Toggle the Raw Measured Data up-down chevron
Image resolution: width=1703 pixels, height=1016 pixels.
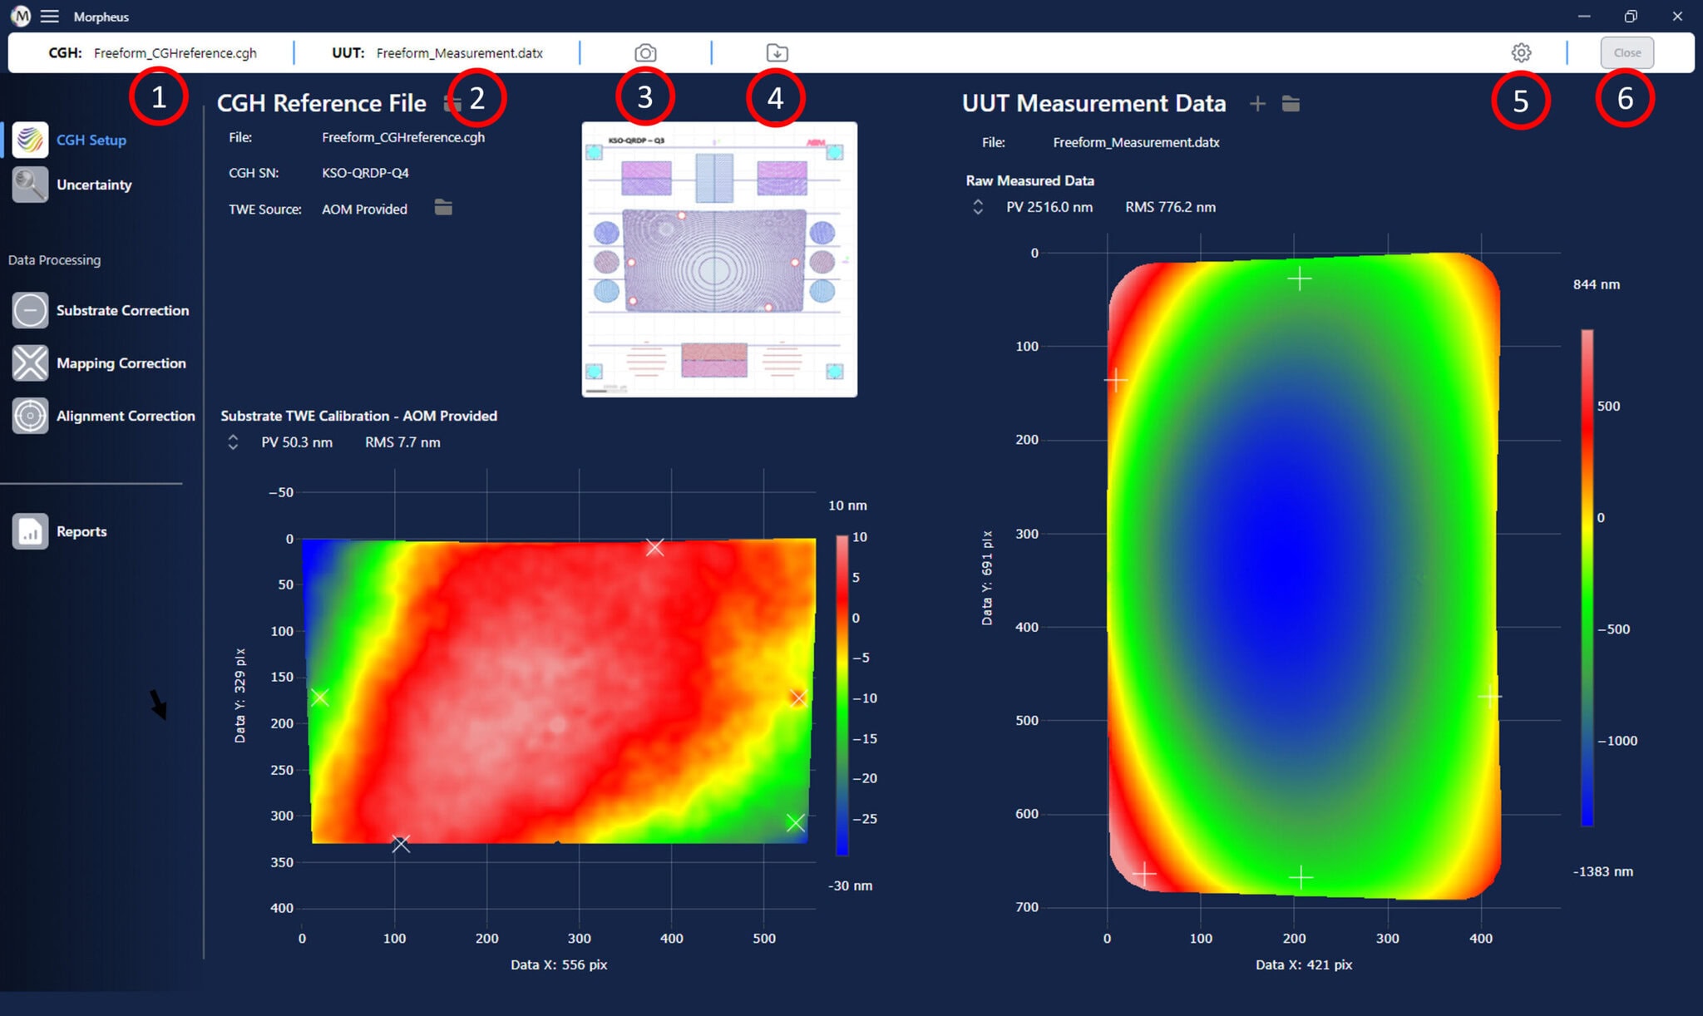[978, 207]
